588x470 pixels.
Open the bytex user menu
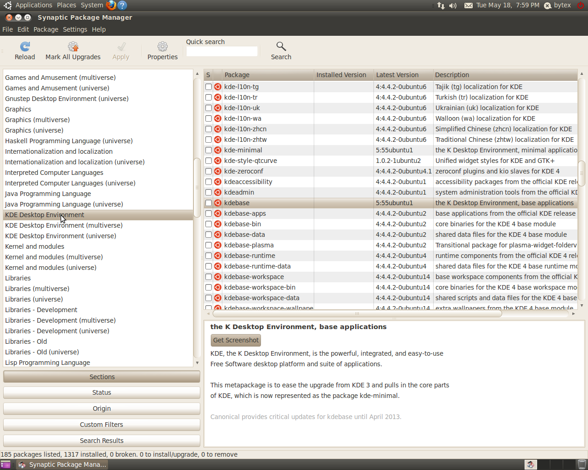point(557,6)
